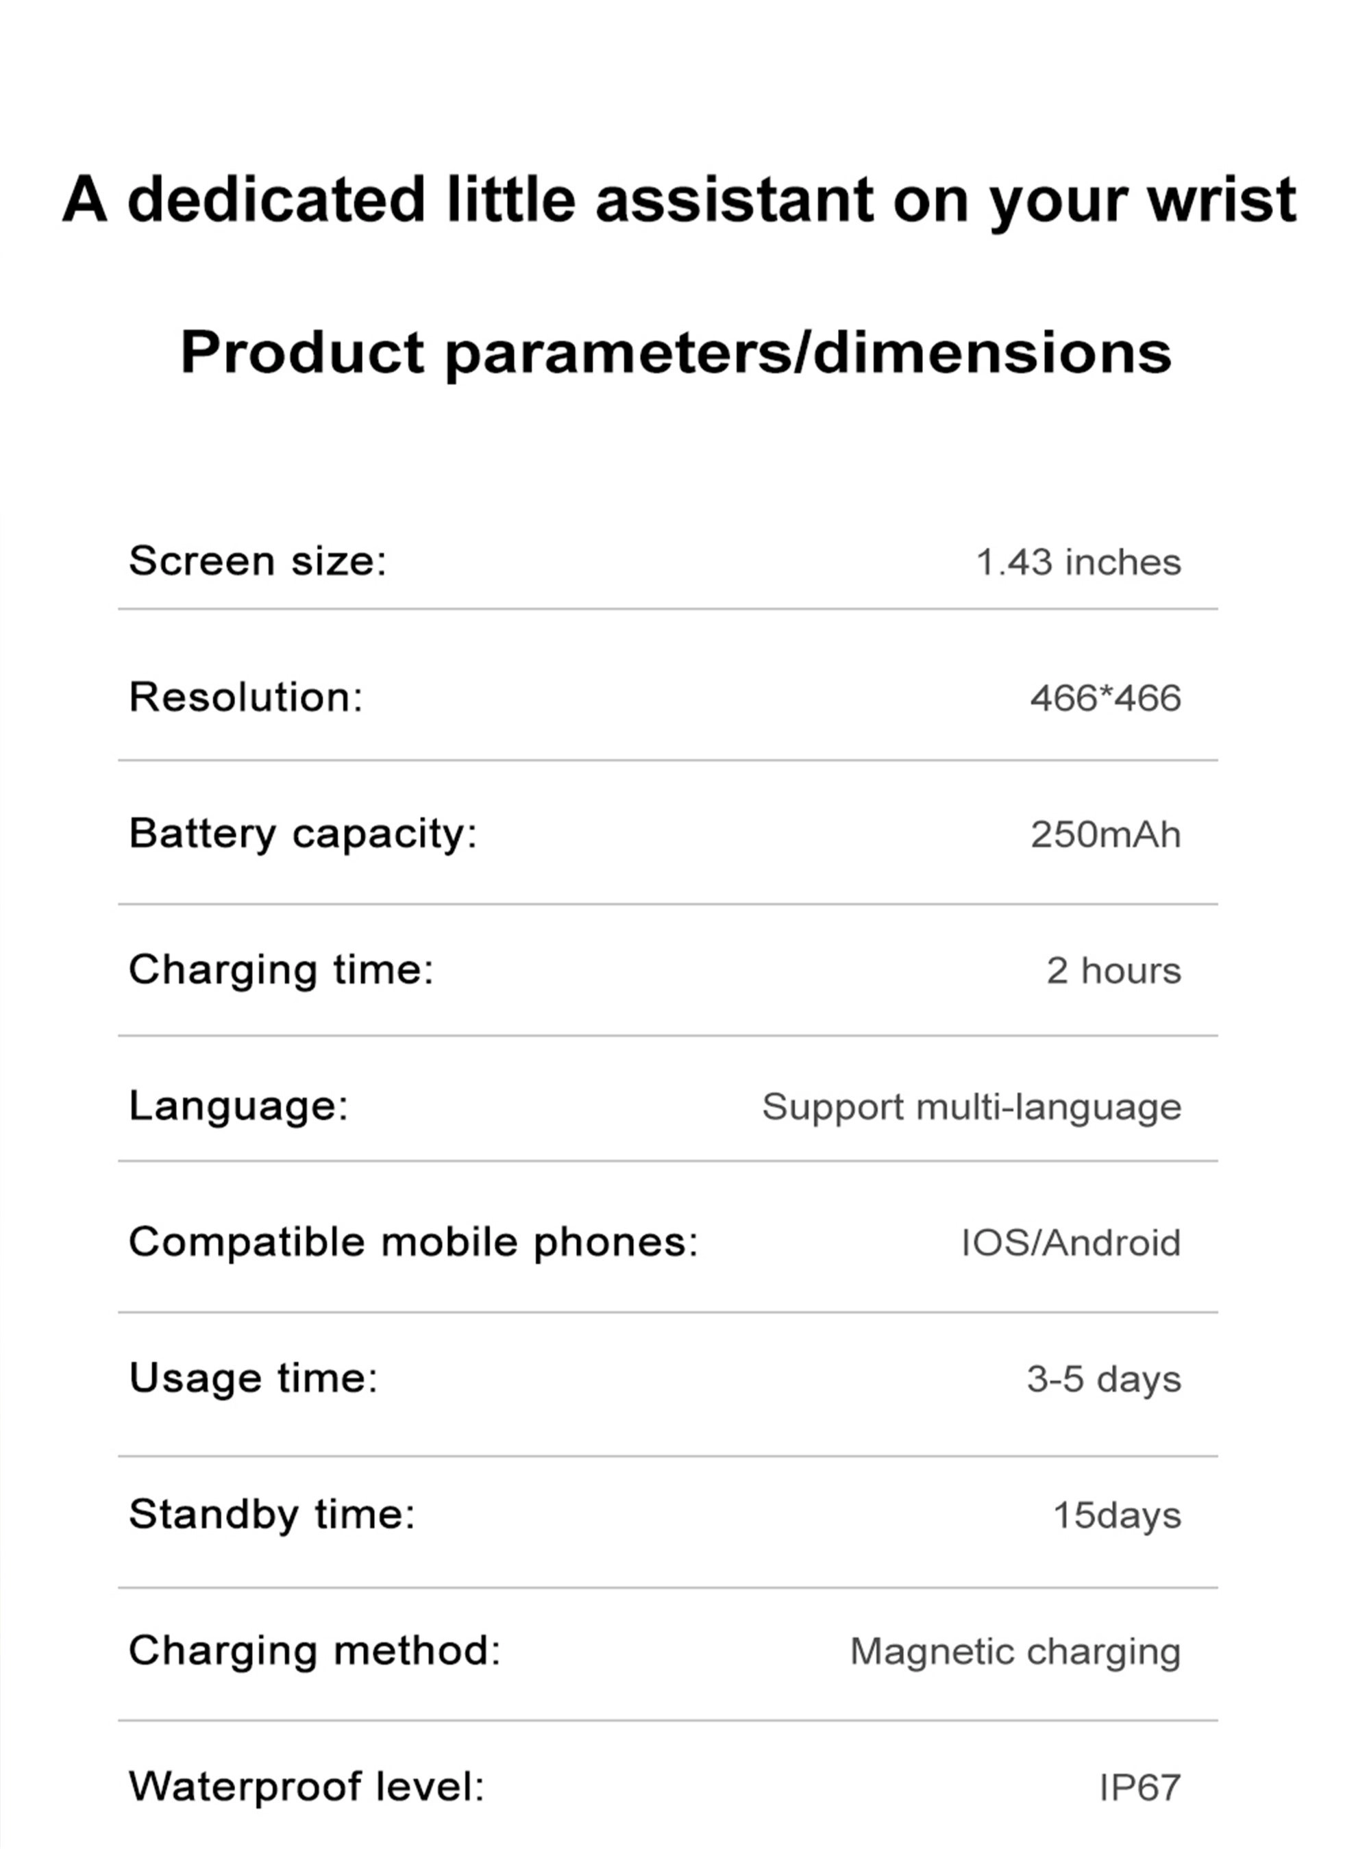The image size is (1356, 1849).
Task: Click the "Support multi-language" text
Action: pyautogui.click(x=971, y=1107)
